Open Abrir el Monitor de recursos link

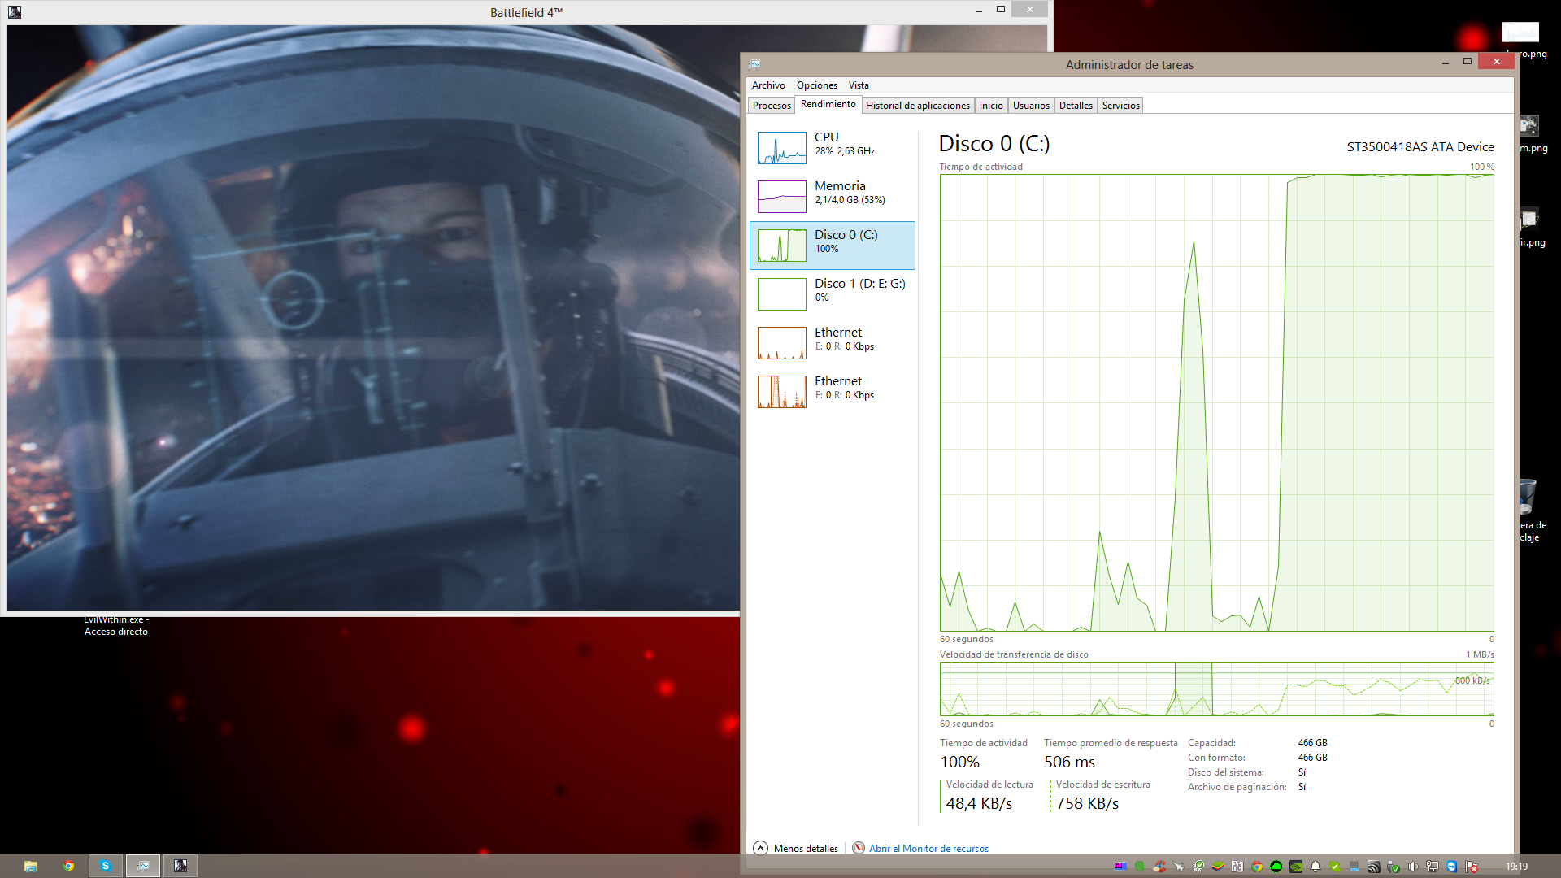[x=928, y=848]
